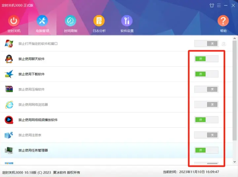The width and height of the screenshot is (238, 177).
Task: Open the 定时关机 power icon tab
Action: coord(14,21)
